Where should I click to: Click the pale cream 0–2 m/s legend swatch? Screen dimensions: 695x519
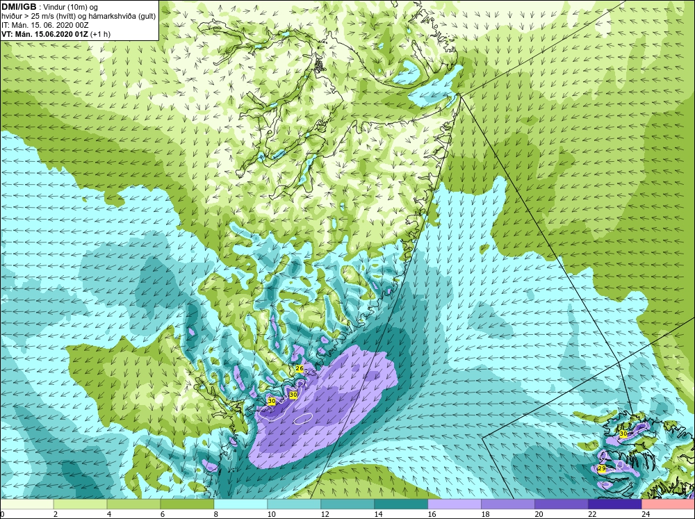pyautogui.click(x=26, y=504)
